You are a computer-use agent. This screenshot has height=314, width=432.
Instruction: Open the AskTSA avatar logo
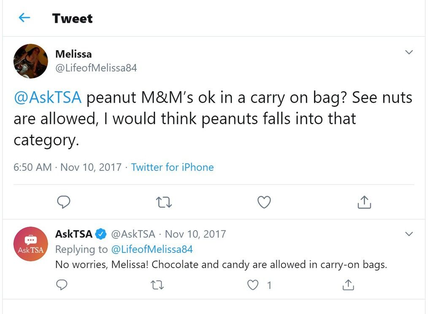(x=30, y=244)
